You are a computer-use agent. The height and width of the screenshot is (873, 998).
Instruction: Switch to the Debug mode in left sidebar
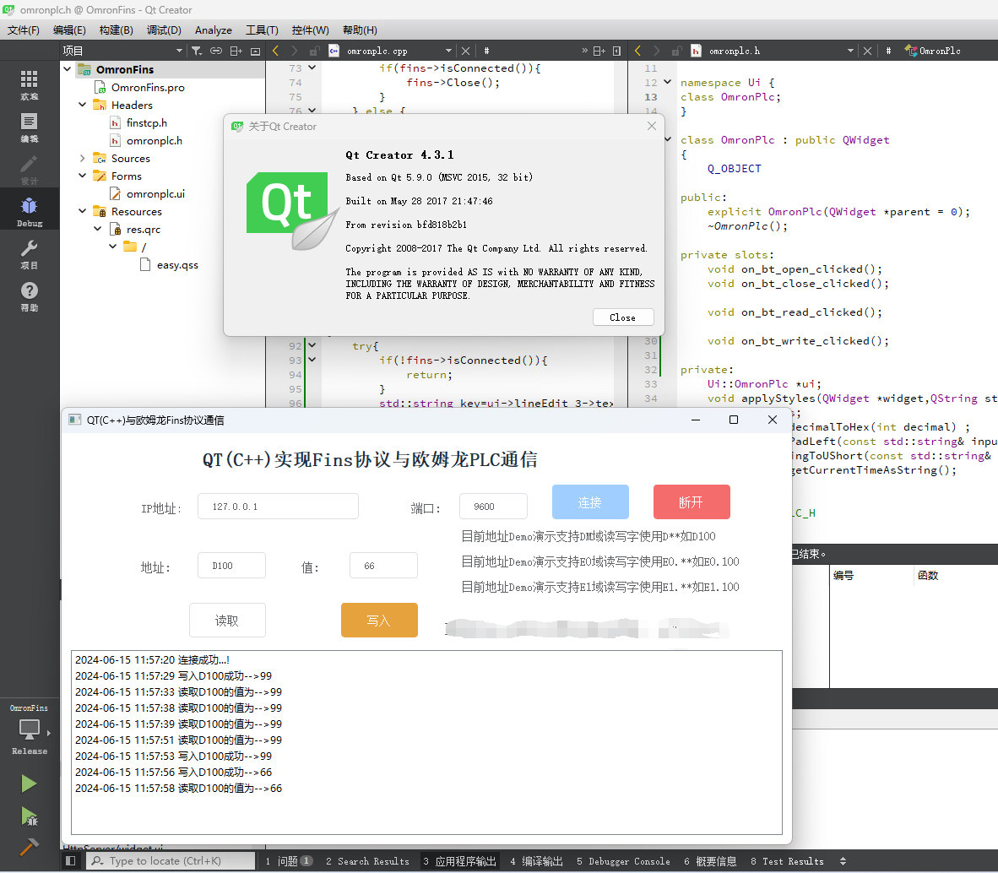28,209
